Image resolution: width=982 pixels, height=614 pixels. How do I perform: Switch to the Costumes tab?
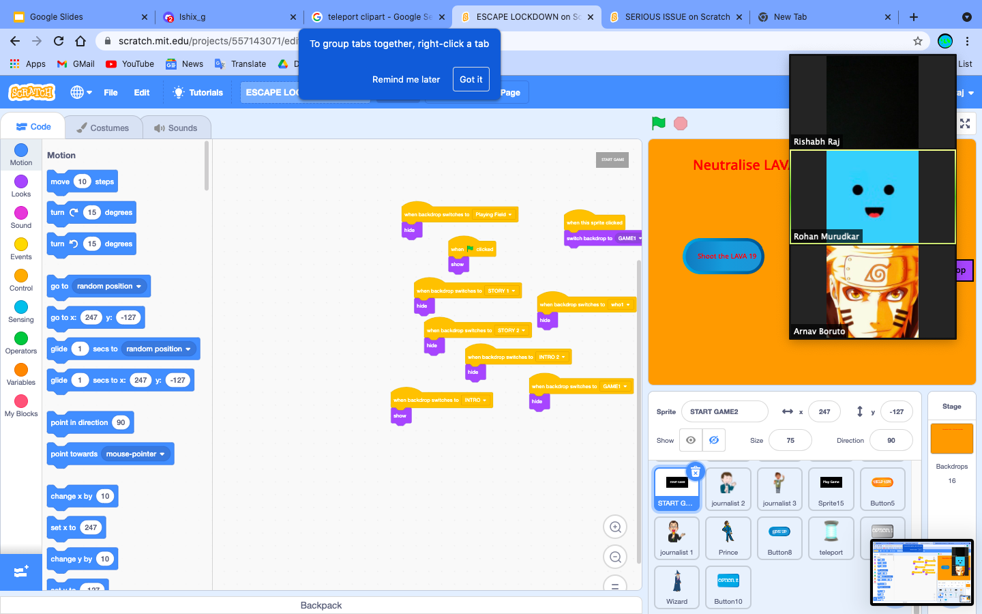(x=103, y=128)
